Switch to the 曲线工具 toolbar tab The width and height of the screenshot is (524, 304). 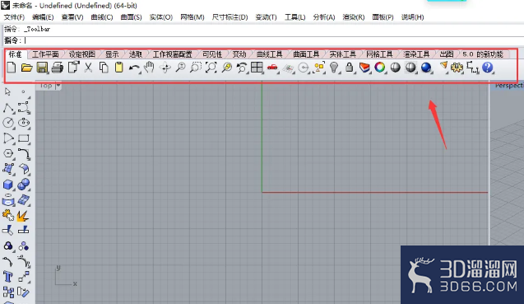[269, 54]
